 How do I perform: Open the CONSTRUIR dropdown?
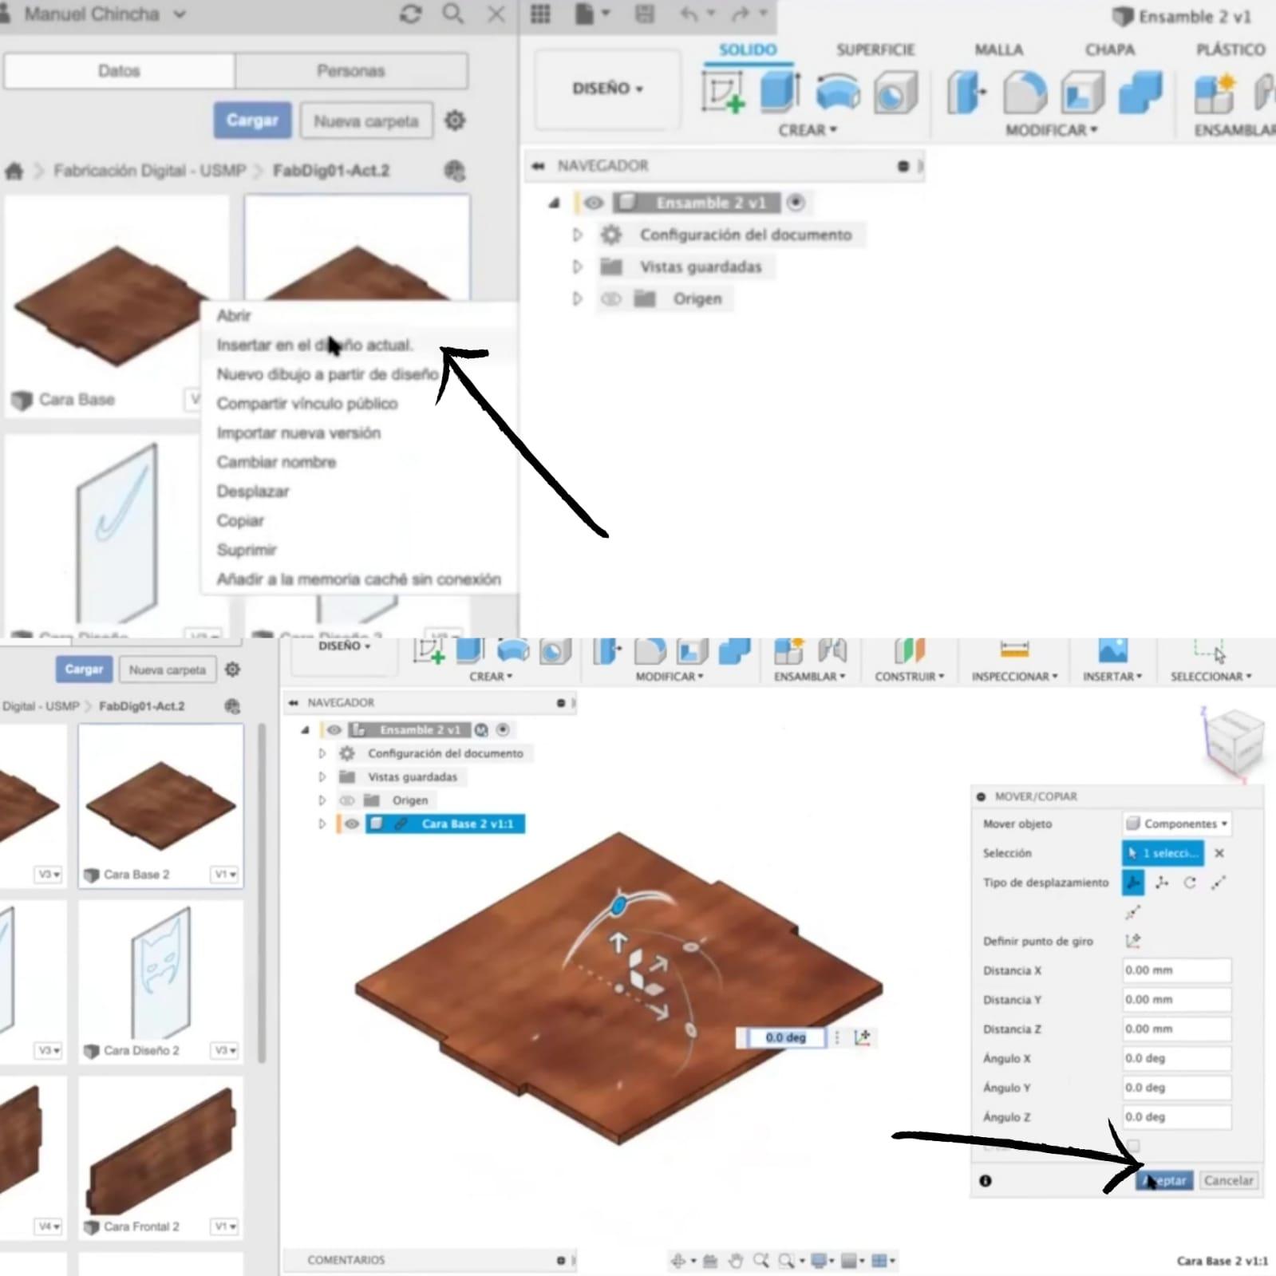click(909, 677)
